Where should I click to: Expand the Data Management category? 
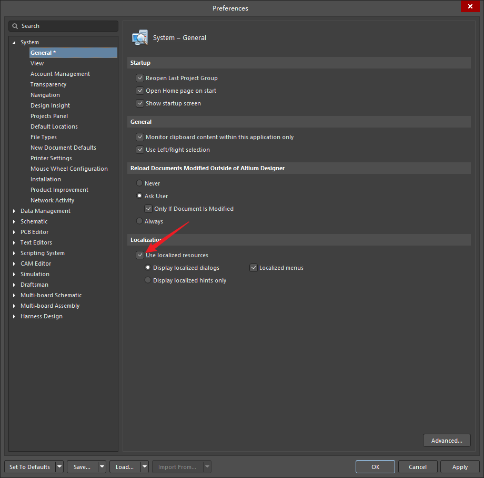pyautogui.click(x=14, y=211)
